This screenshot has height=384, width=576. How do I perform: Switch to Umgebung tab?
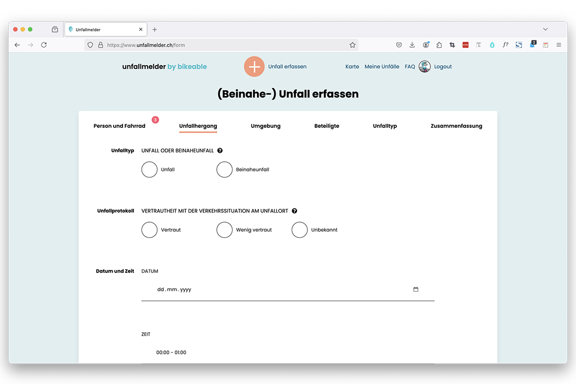(265, 126)
